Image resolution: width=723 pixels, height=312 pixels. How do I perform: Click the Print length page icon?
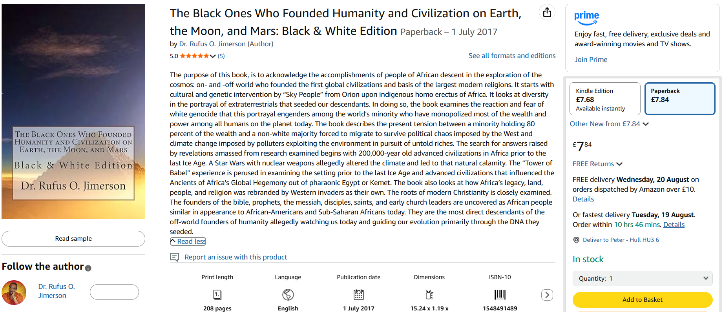click(217, 294)
